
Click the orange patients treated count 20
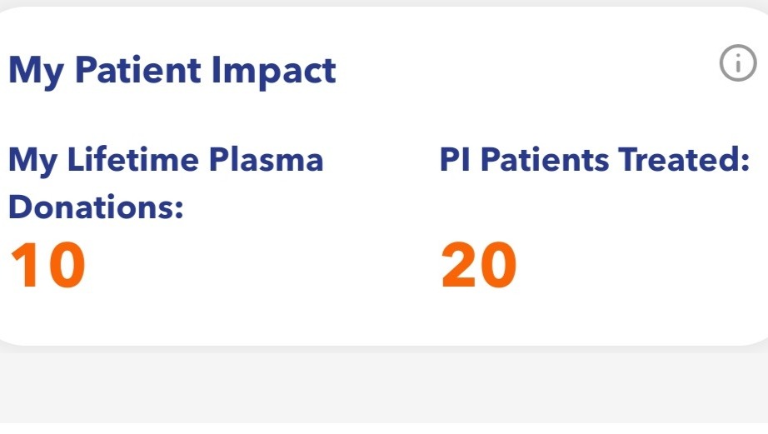pos(479,265)
